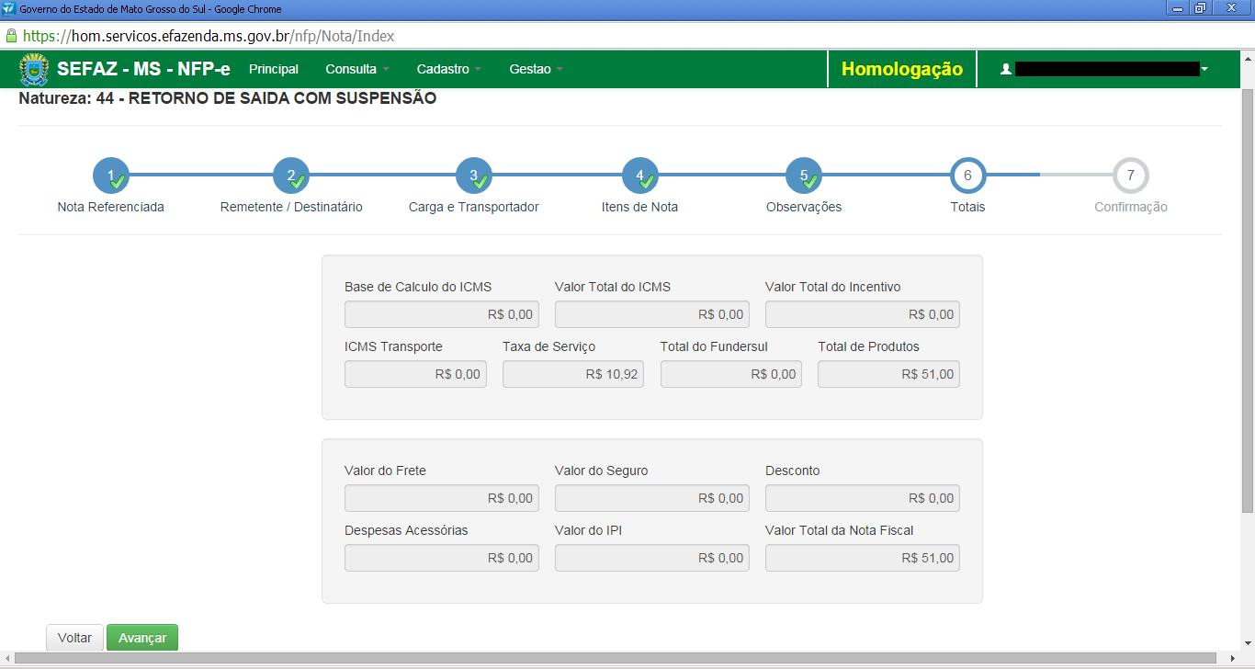The image size is (1255, 669).
Task: Select step 3 Carga e Transportador circle
Action: coord(474,176)
